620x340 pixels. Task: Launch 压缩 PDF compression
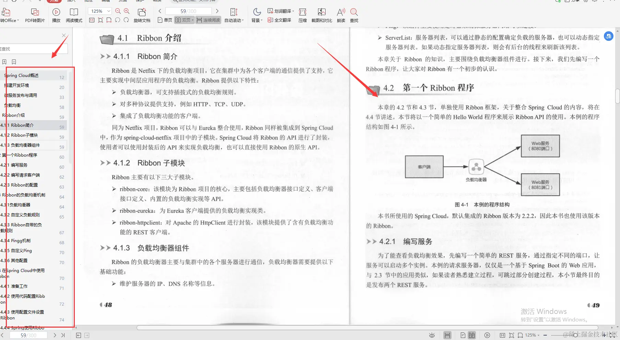point(302,14)
